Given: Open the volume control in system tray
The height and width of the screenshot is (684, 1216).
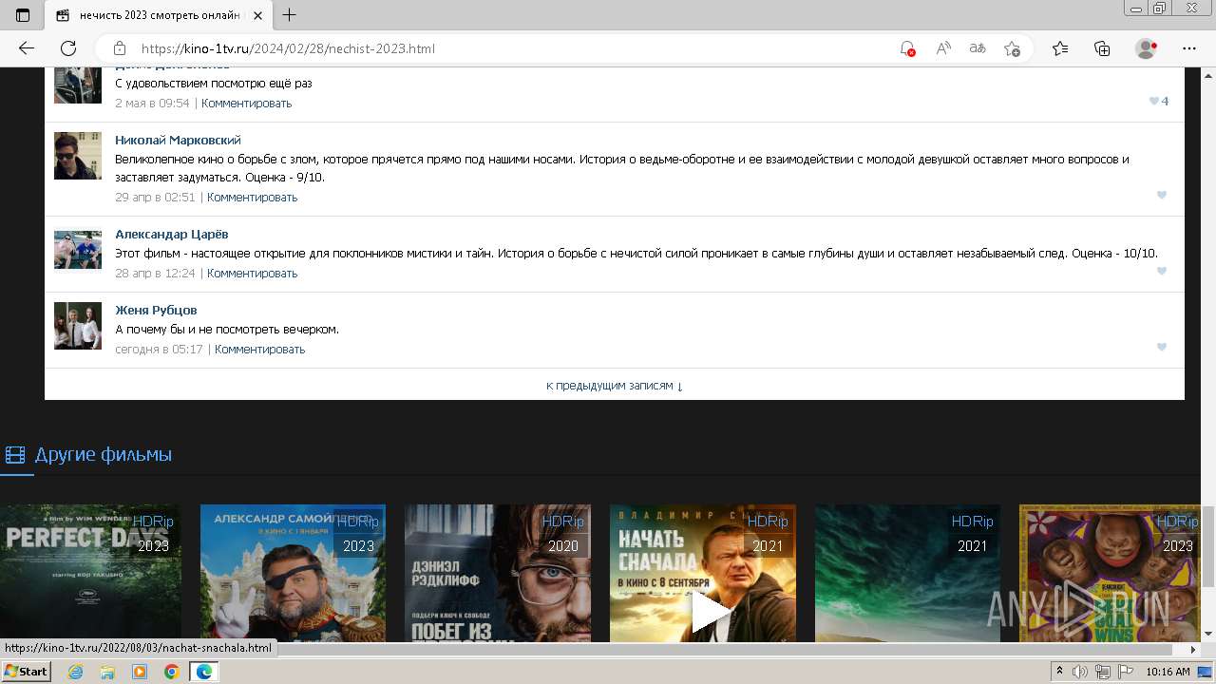Looking at the screenshot, I should pyautogui.click(x=1080, y=672).
